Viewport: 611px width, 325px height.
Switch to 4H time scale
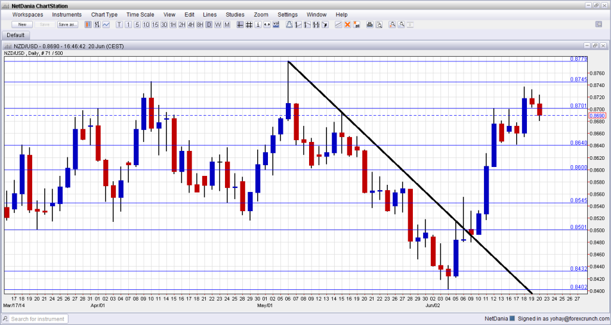[191, 24]
